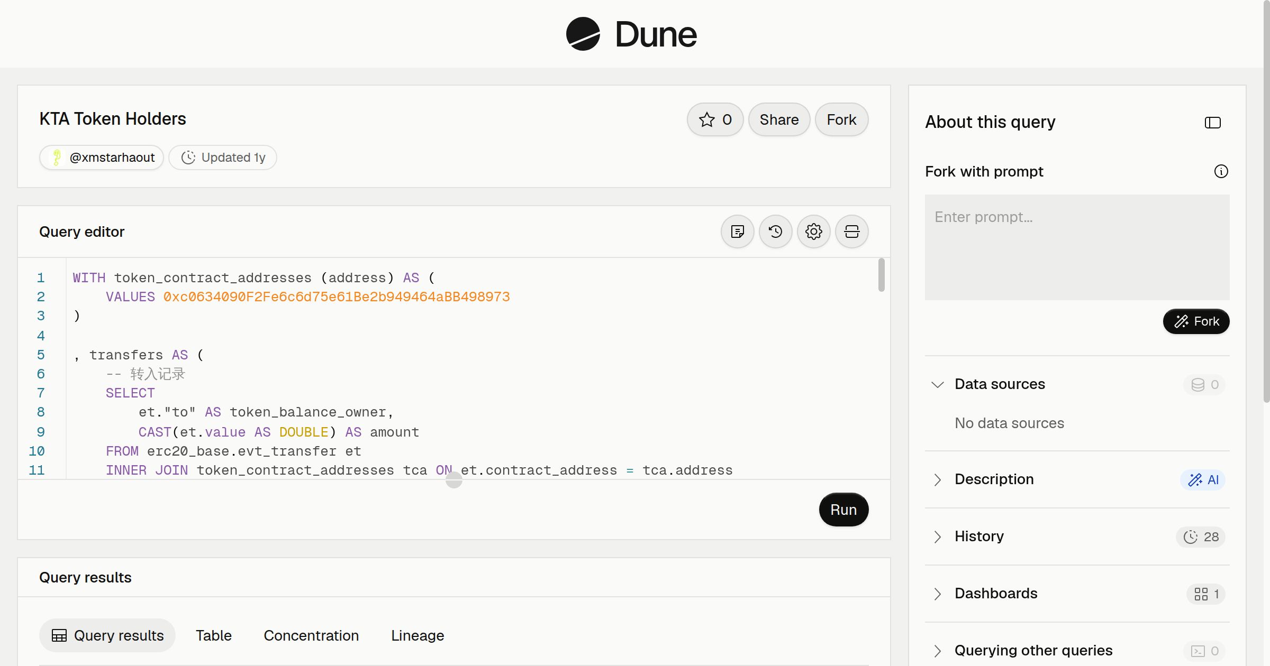Click the black Fork with prompt button
1270x666 pixels.
1196,321
